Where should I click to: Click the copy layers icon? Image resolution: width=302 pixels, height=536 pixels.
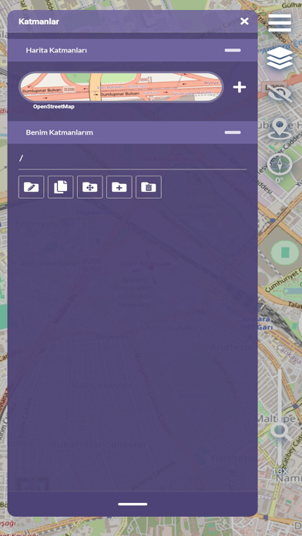pyautogui.click(x=61, y=187)
